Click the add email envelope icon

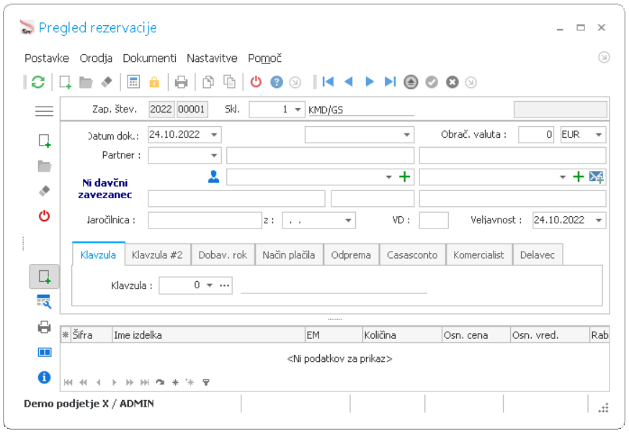click(x=597, y=177)
